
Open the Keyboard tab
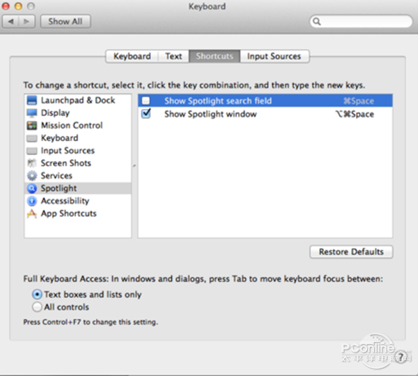coord(132,56)
